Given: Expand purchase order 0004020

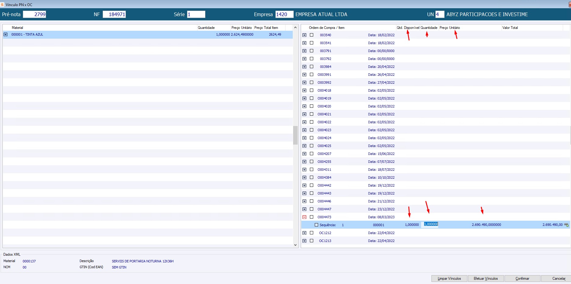Looking at the screenshot, I should pos(304,106).
